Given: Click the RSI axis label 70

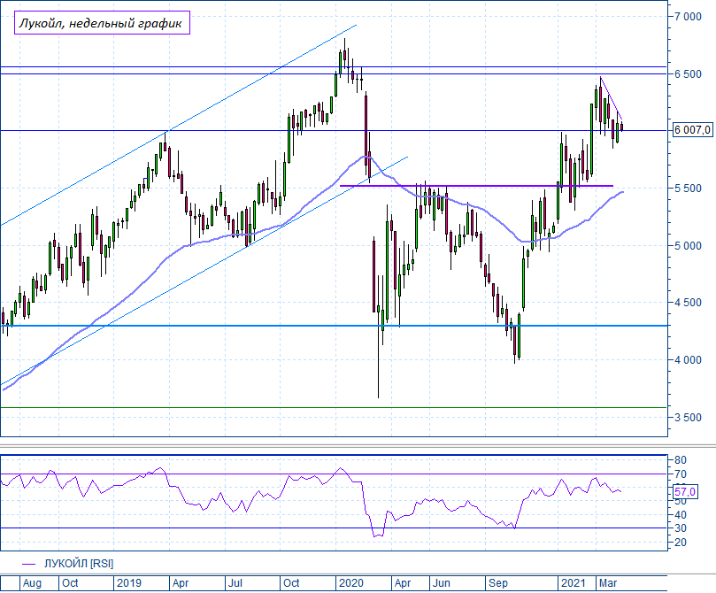Looking at the screenshot, I should 681,474.
